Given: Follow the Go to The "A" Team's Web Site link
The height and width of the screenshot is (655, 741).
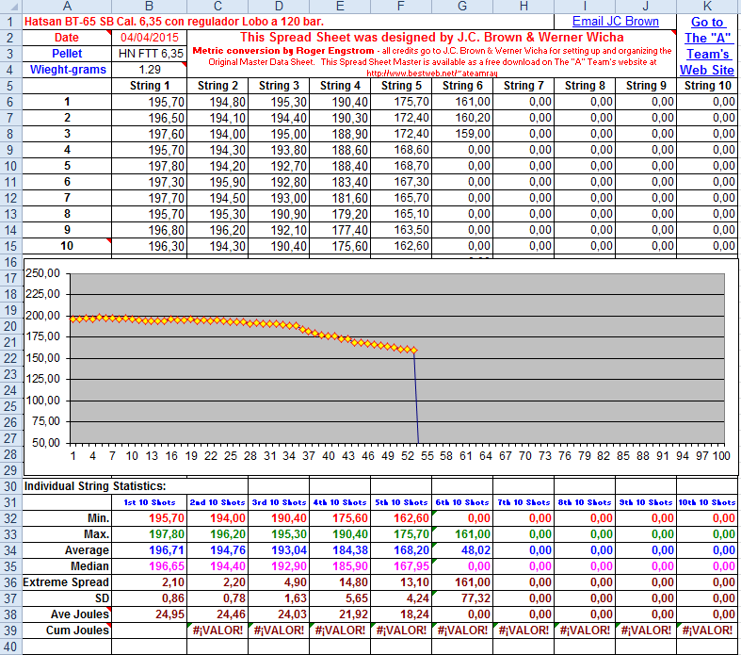Looking at the screenshot, I should tap(707, 45).
